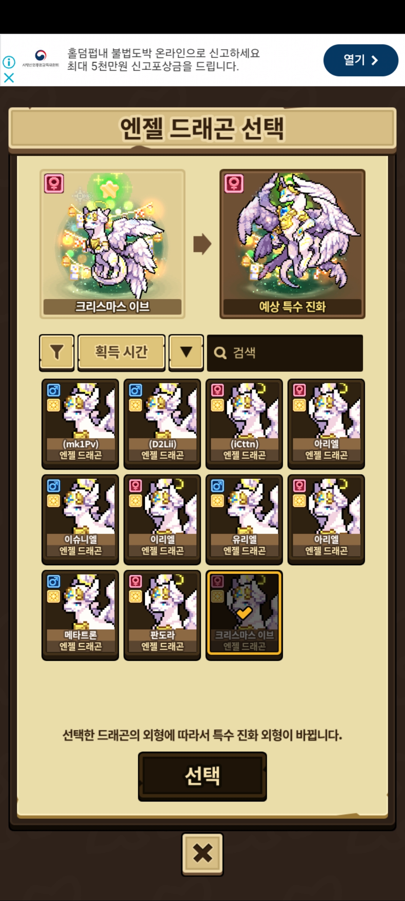Uncheck the selected 크리스마스 이브 card
Screen dimensions: 405x901
click(x=244, y=615)
